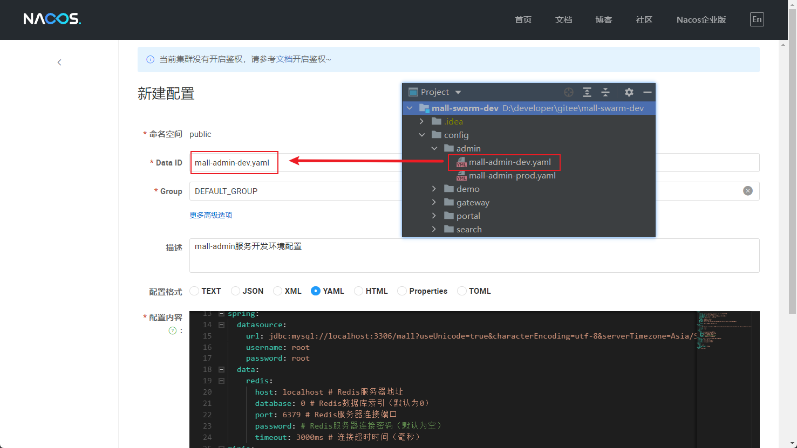Expand the gateway folder
This screenshot has height=448, width=797.
coord(434,203)
